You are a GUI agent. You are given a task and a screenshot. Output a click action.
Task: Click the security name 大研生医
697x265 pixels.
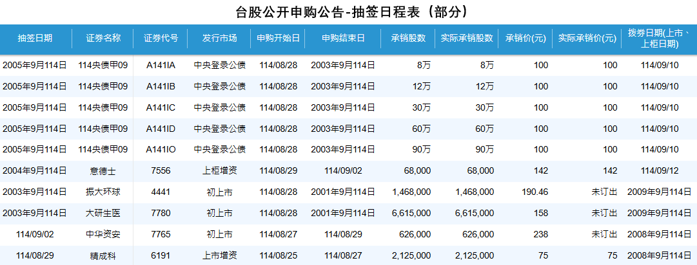(x=103, y=214)
